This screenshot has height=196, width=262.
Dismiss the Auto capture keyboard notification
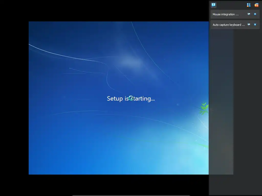point(255,25)
